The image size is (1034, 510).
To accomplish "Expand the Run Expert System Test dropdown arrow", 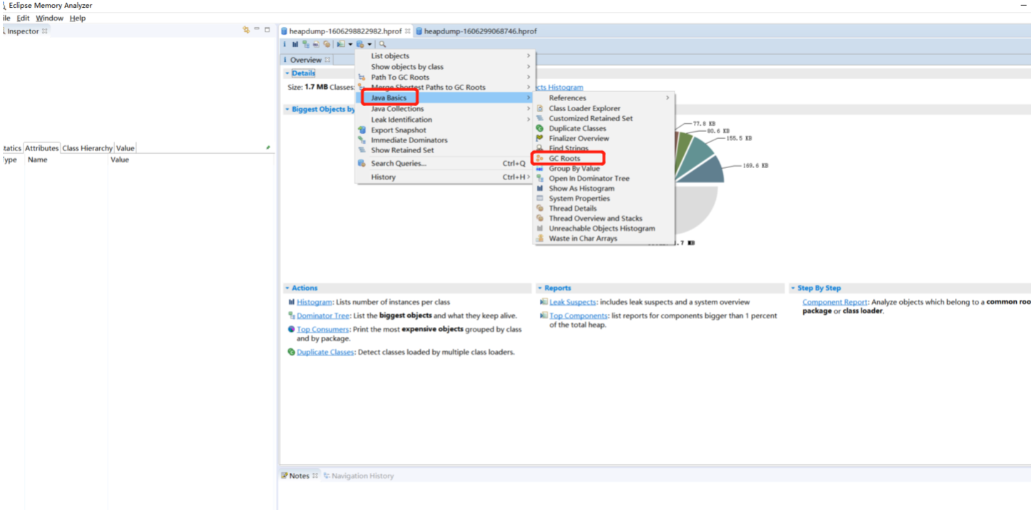I will tap(350, 44).
